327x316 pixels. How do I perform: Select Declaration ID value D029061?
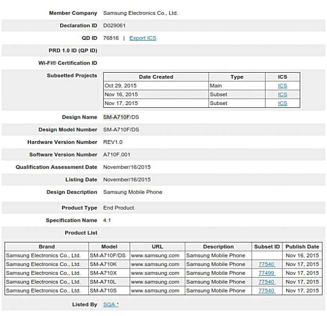[x=114, y=26]
